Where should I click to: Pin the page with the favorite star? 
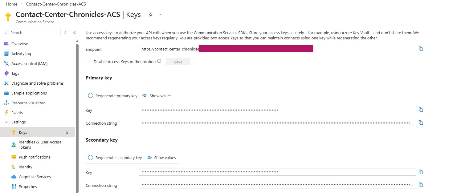point(151,14)
